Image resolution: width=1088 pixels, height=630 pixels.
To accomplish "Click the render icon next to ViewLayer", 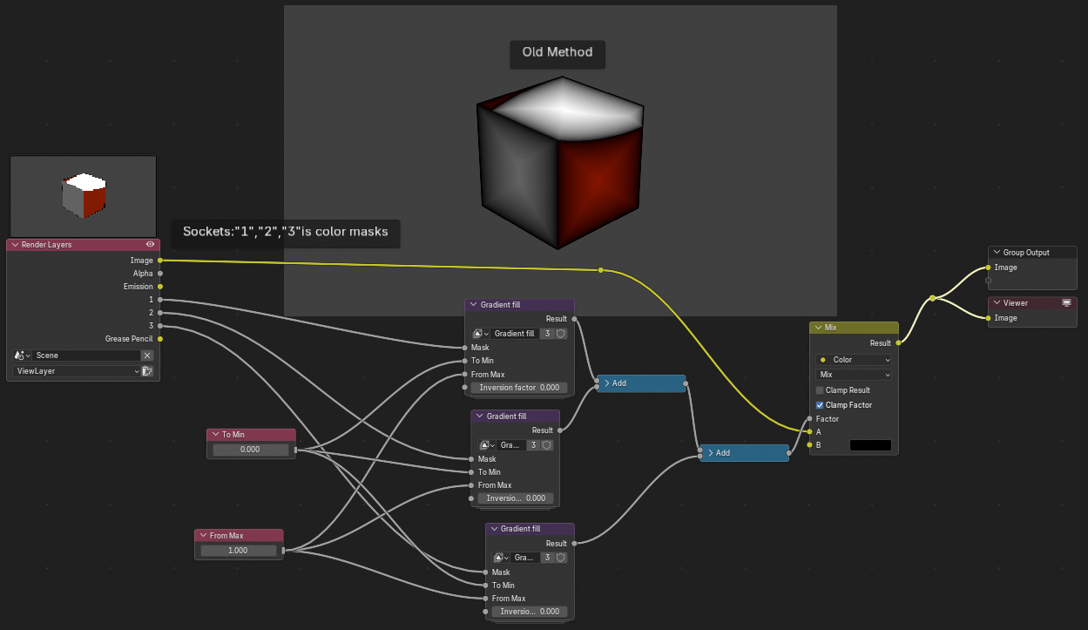I will point(147,371).
